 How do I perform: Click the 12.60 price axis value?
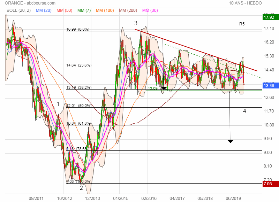[x=269, y=98]
